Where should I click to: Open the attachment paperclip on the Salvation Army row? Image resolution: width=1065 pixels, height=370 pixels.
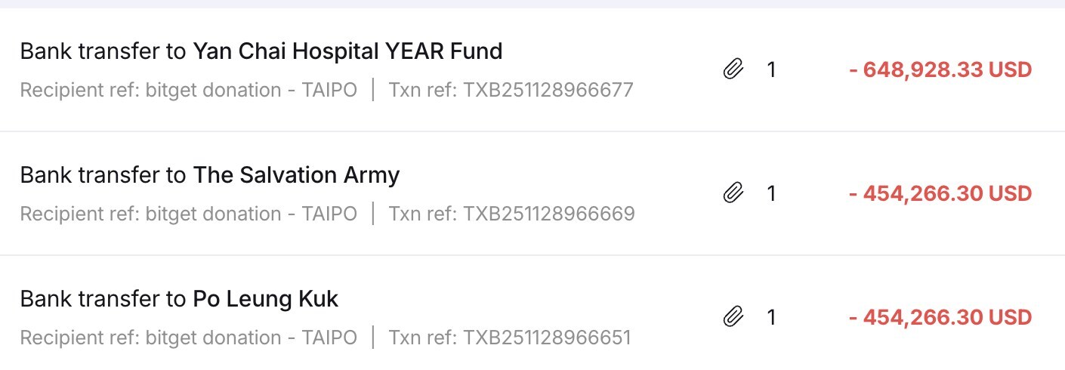pyautogui.click(x=732, y=194)
